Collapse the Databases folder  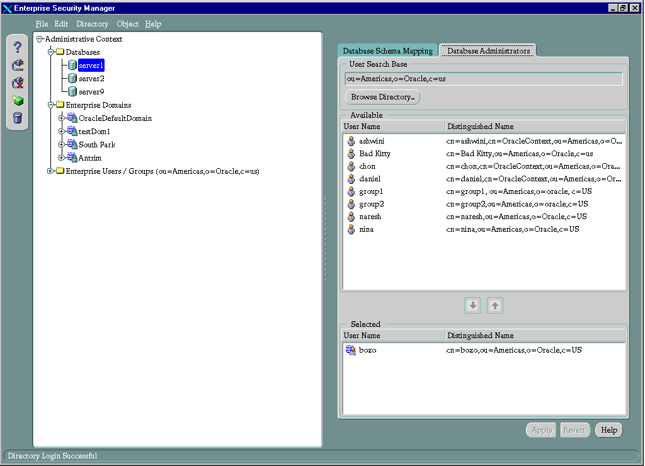click(x=50, y=52)
